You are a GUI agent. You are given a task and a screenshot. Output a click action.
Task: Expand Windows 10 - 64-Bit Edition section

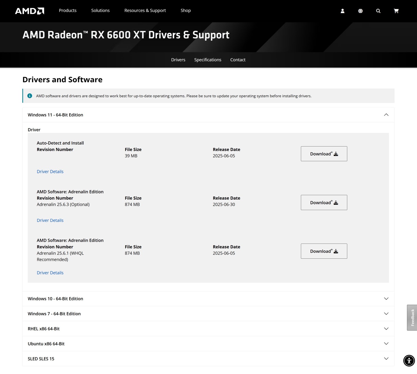tap(386, 299)
